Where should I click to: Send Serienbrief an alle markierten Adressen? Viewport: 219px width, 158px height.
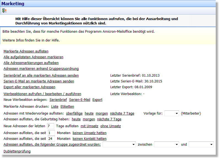tap(41, 76)
